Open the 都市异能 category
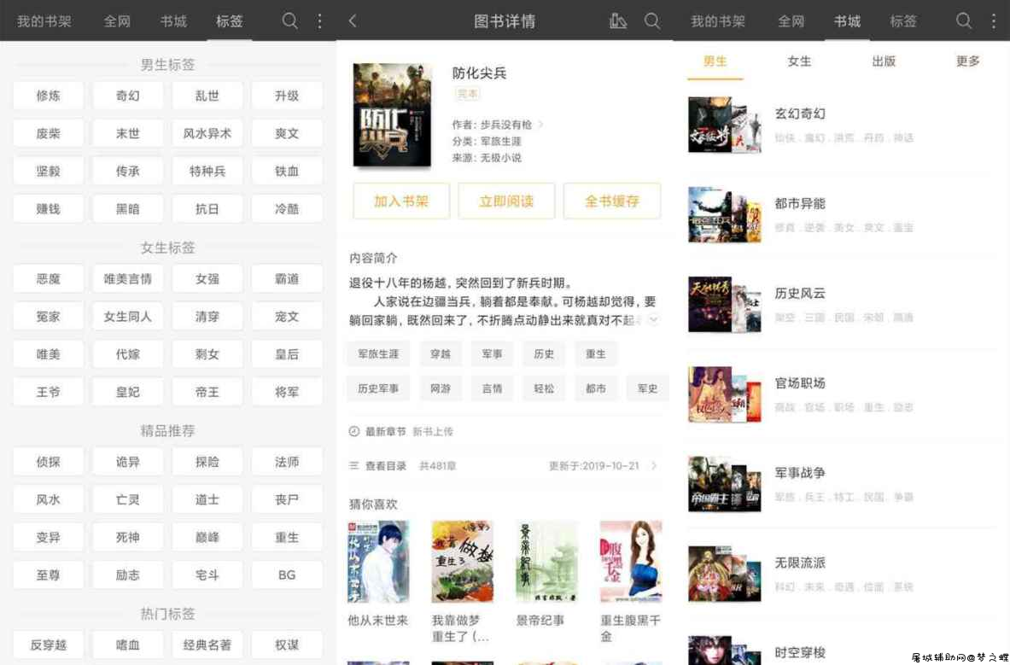Screen dimensions: 1010x665 click(841, 214)
